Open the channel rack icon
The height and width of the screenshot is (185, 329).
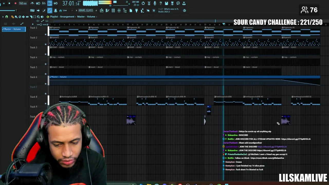pos(113,11)
